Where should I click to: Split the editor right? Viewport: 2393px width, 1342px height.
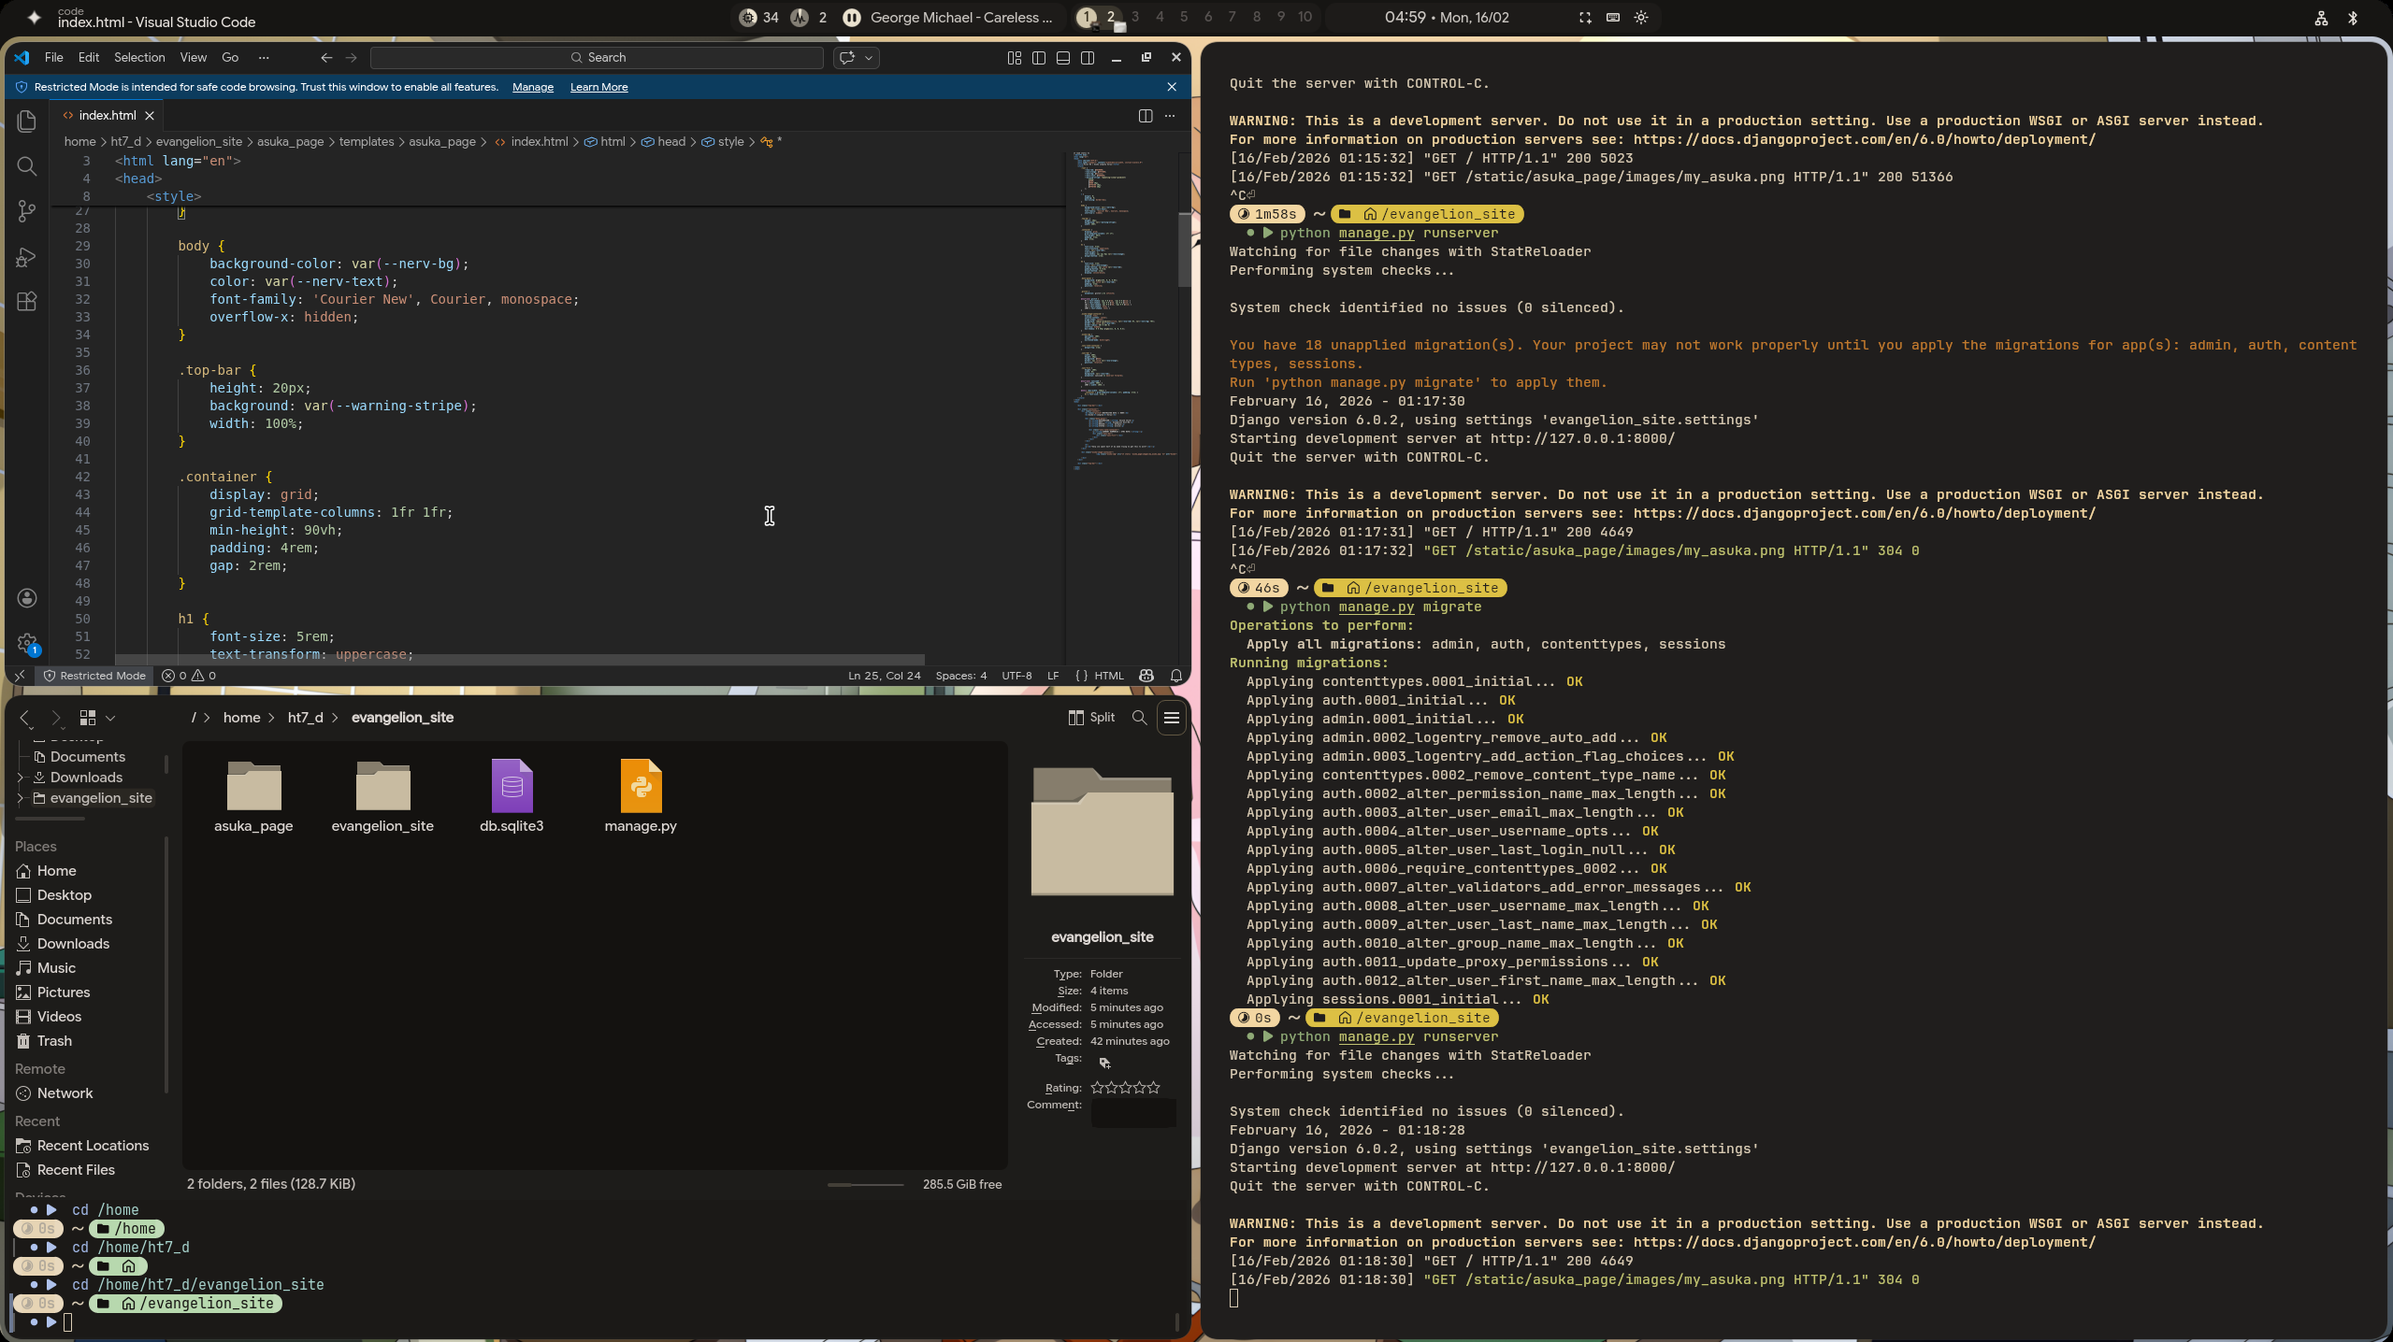1145,116
